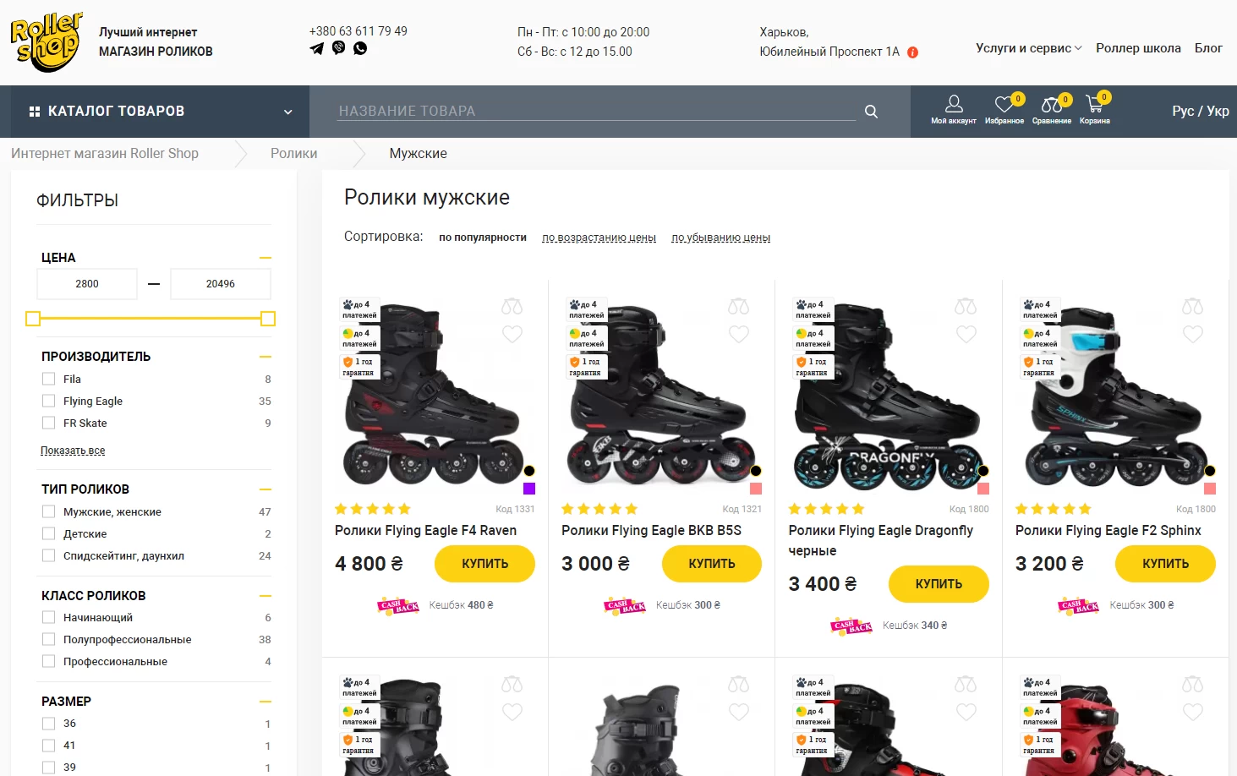Viewport: 1237px width, 776px height.
Task: Check the Flying Eagle manufacturer filter
Action: pyautogui.click(x=49, y=401)
